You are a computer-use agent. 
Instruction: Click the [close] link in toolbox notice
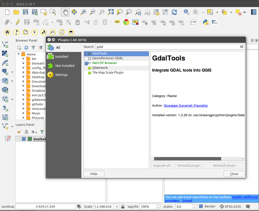pos(187,201)
